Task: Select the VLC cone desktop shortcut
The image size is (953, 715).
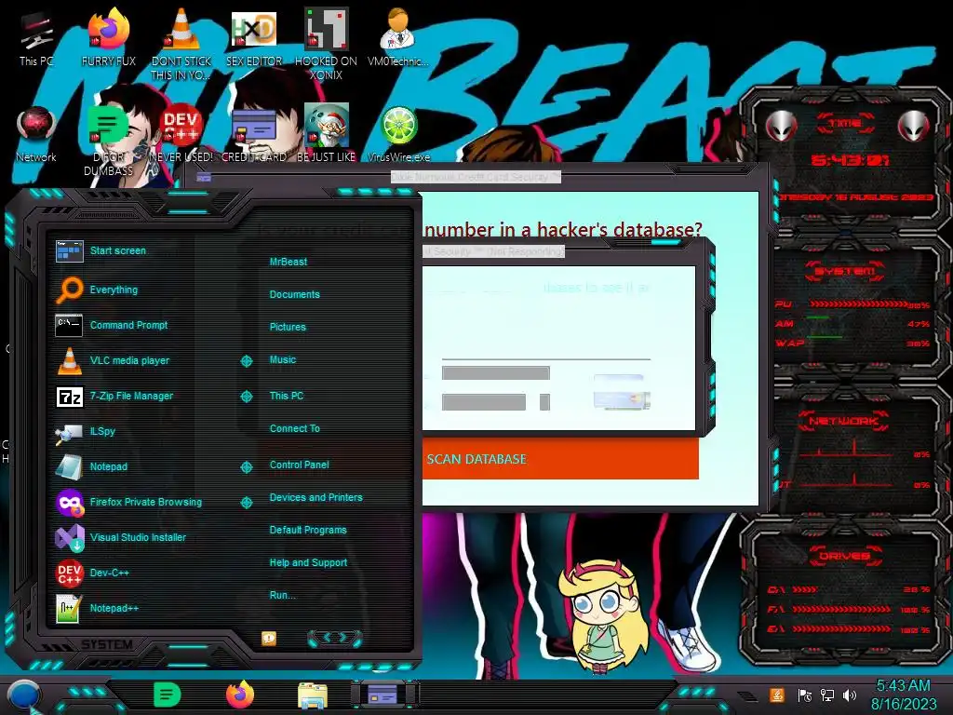Action: tap(181, 44)
